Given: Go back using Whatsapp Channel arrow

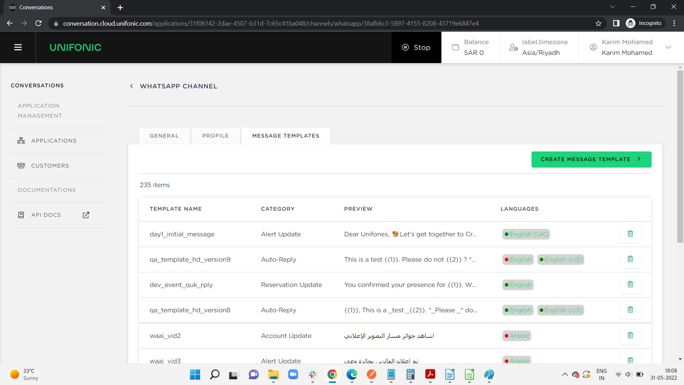Looking at the screenshot, I should click(131, 86).
